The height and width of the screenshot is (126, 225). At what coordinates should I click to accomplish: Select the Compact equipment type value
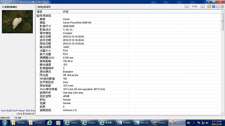[67, 33]
